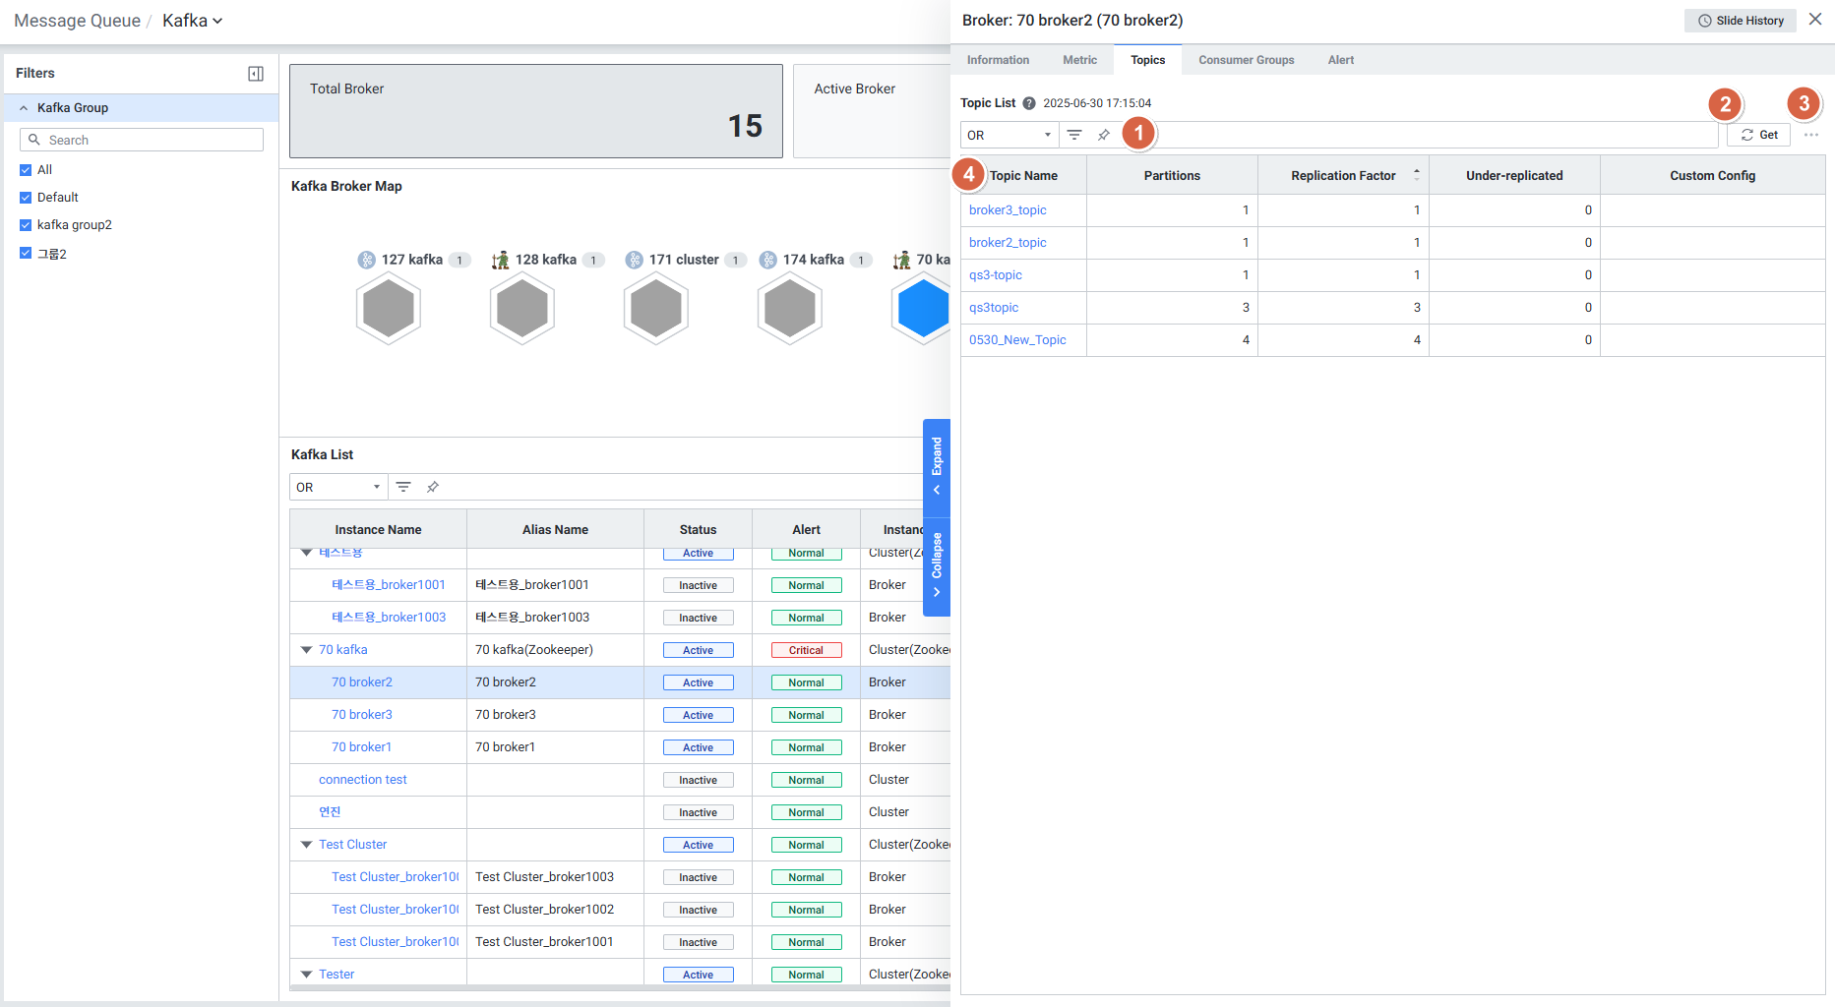Click the Topic List pin icon
This screenshot has height=1007, width=1835.
(1104, 135)
